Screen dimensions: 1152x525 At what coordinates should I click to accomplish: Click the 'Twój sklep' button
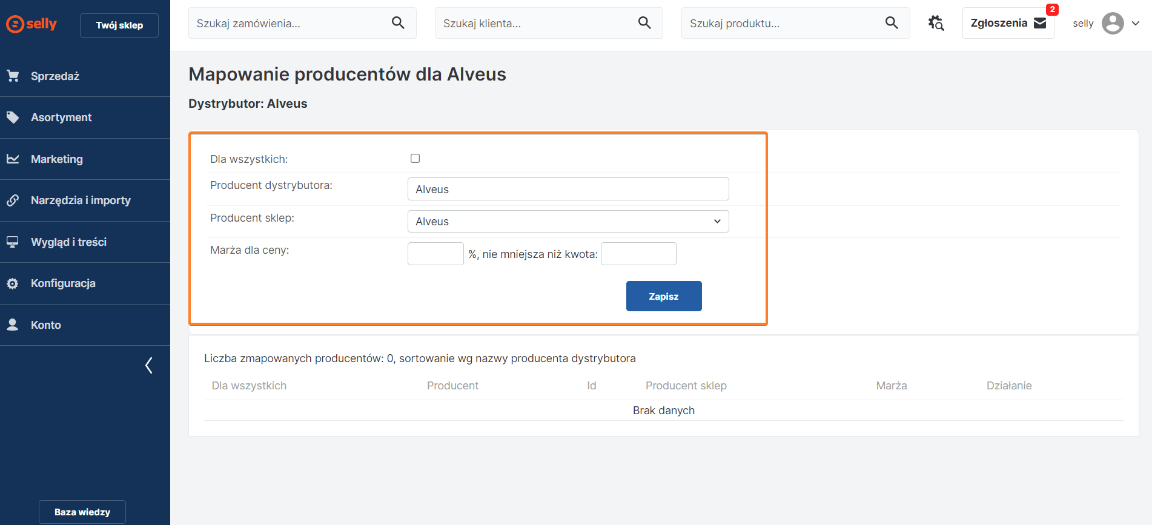119,25
